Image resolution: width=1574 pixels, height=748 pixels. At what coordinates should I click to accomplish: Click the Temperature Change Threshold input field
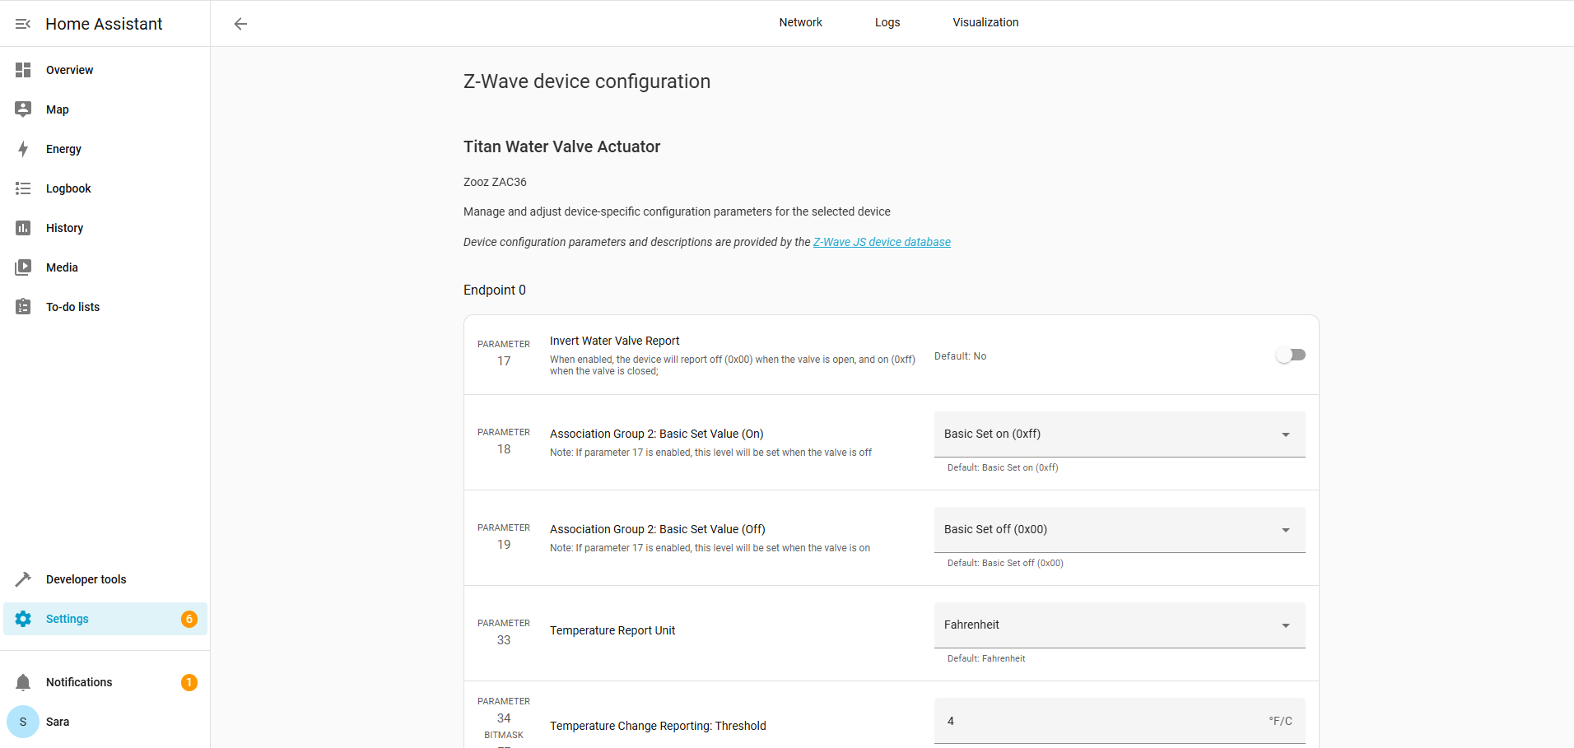[x=1103, y=721]
